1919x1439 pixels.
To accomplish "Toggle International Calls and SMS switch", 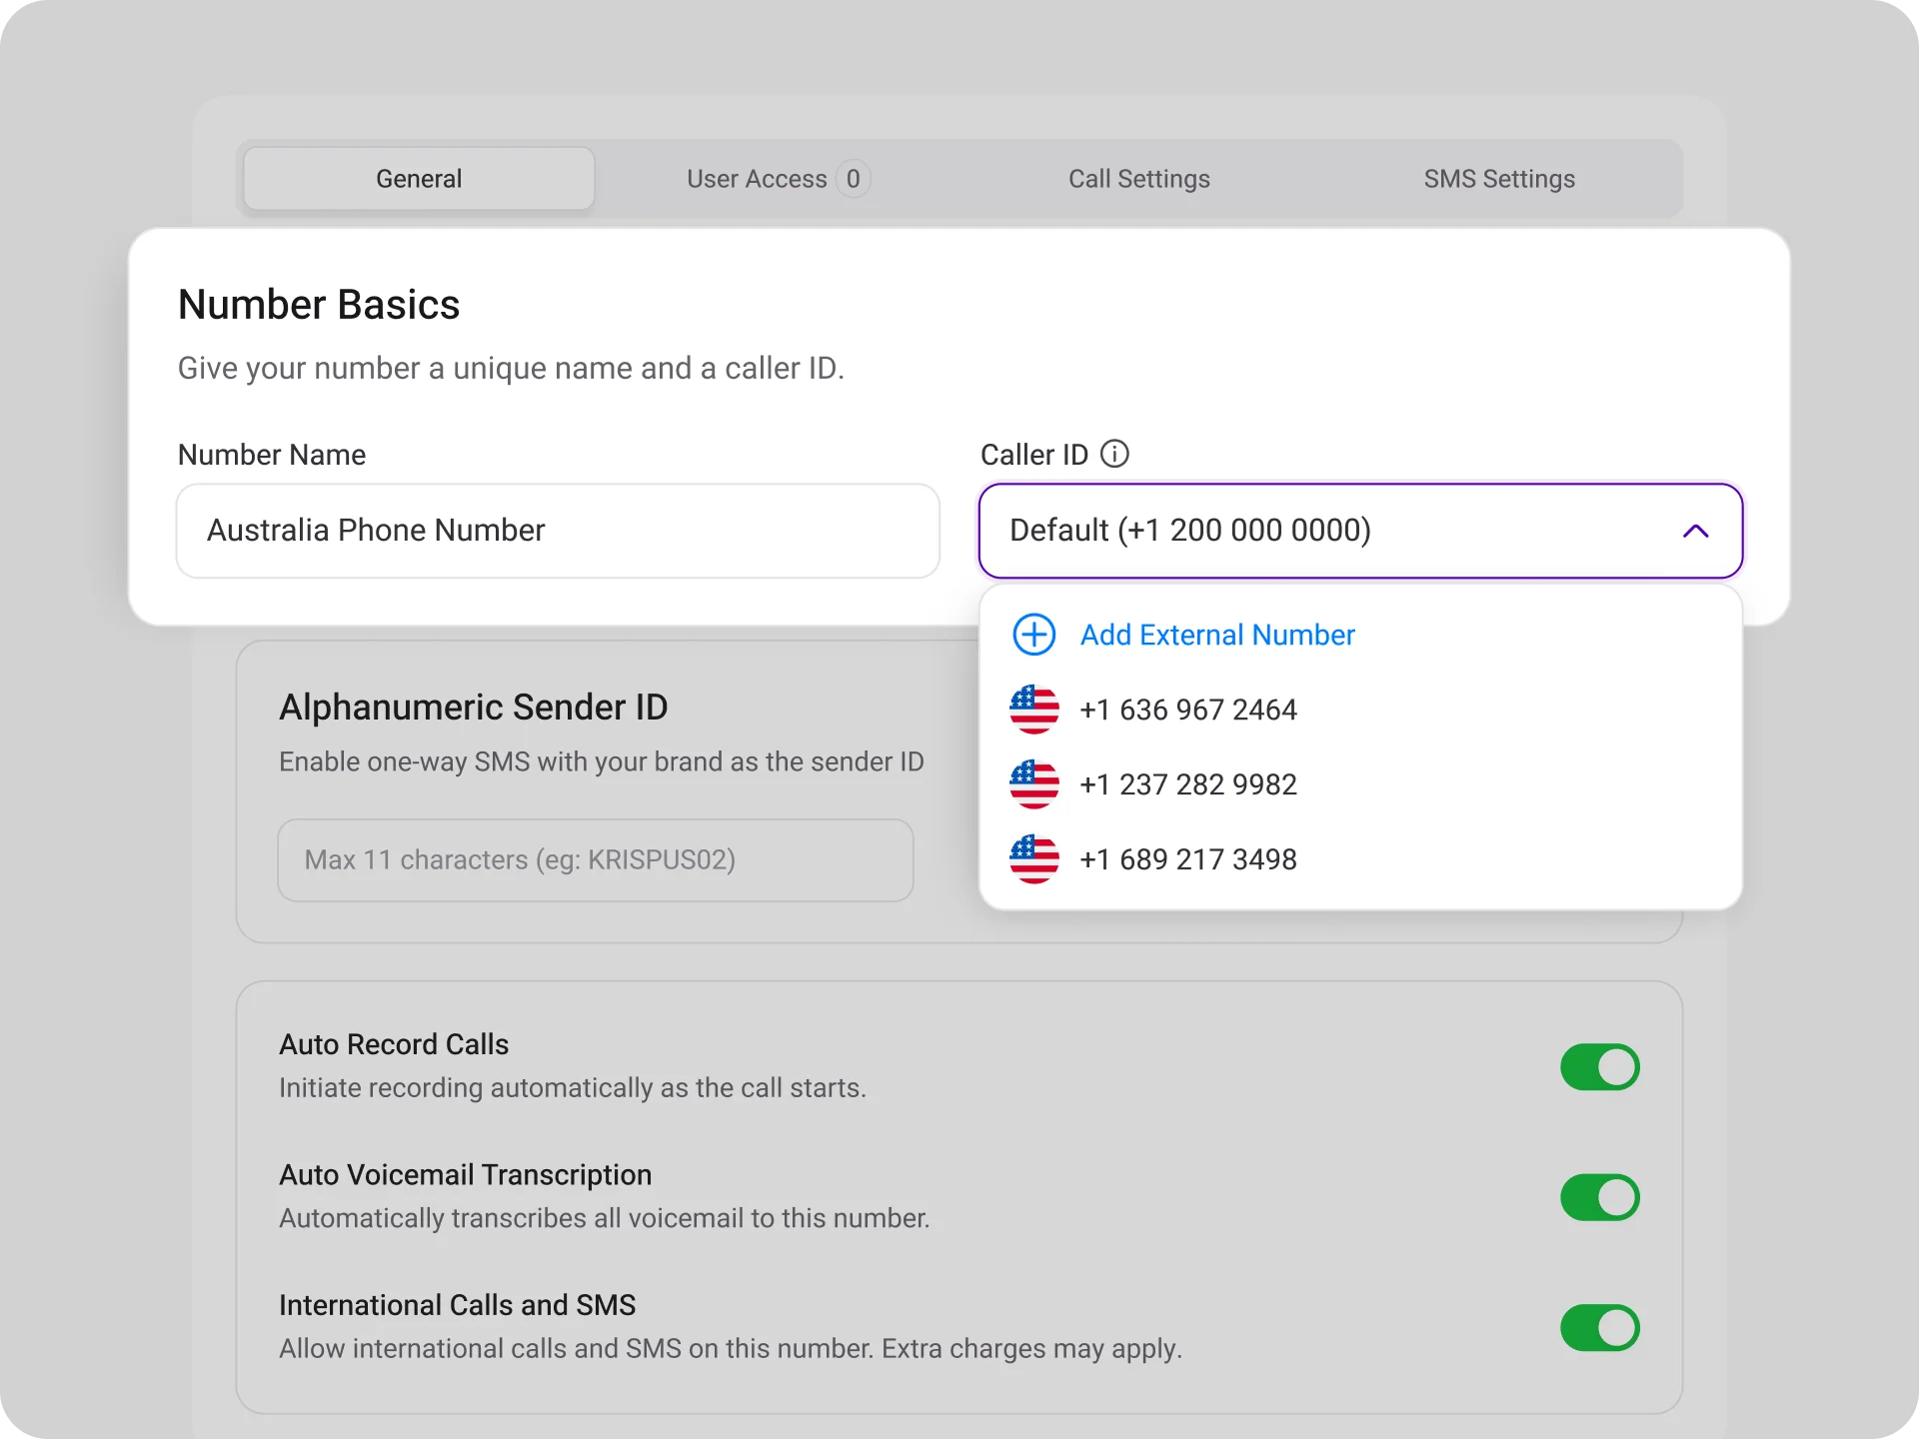I will 1599,1328.
